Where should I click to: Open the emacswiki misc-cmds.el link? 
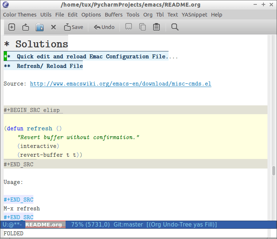coord(121,84)
